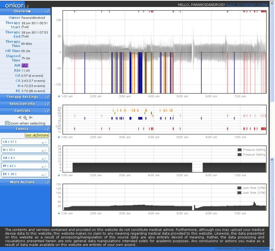Collapse the Overview section with its +/- toggle
The height and width of the screenshot is (251, 275).
47,11
